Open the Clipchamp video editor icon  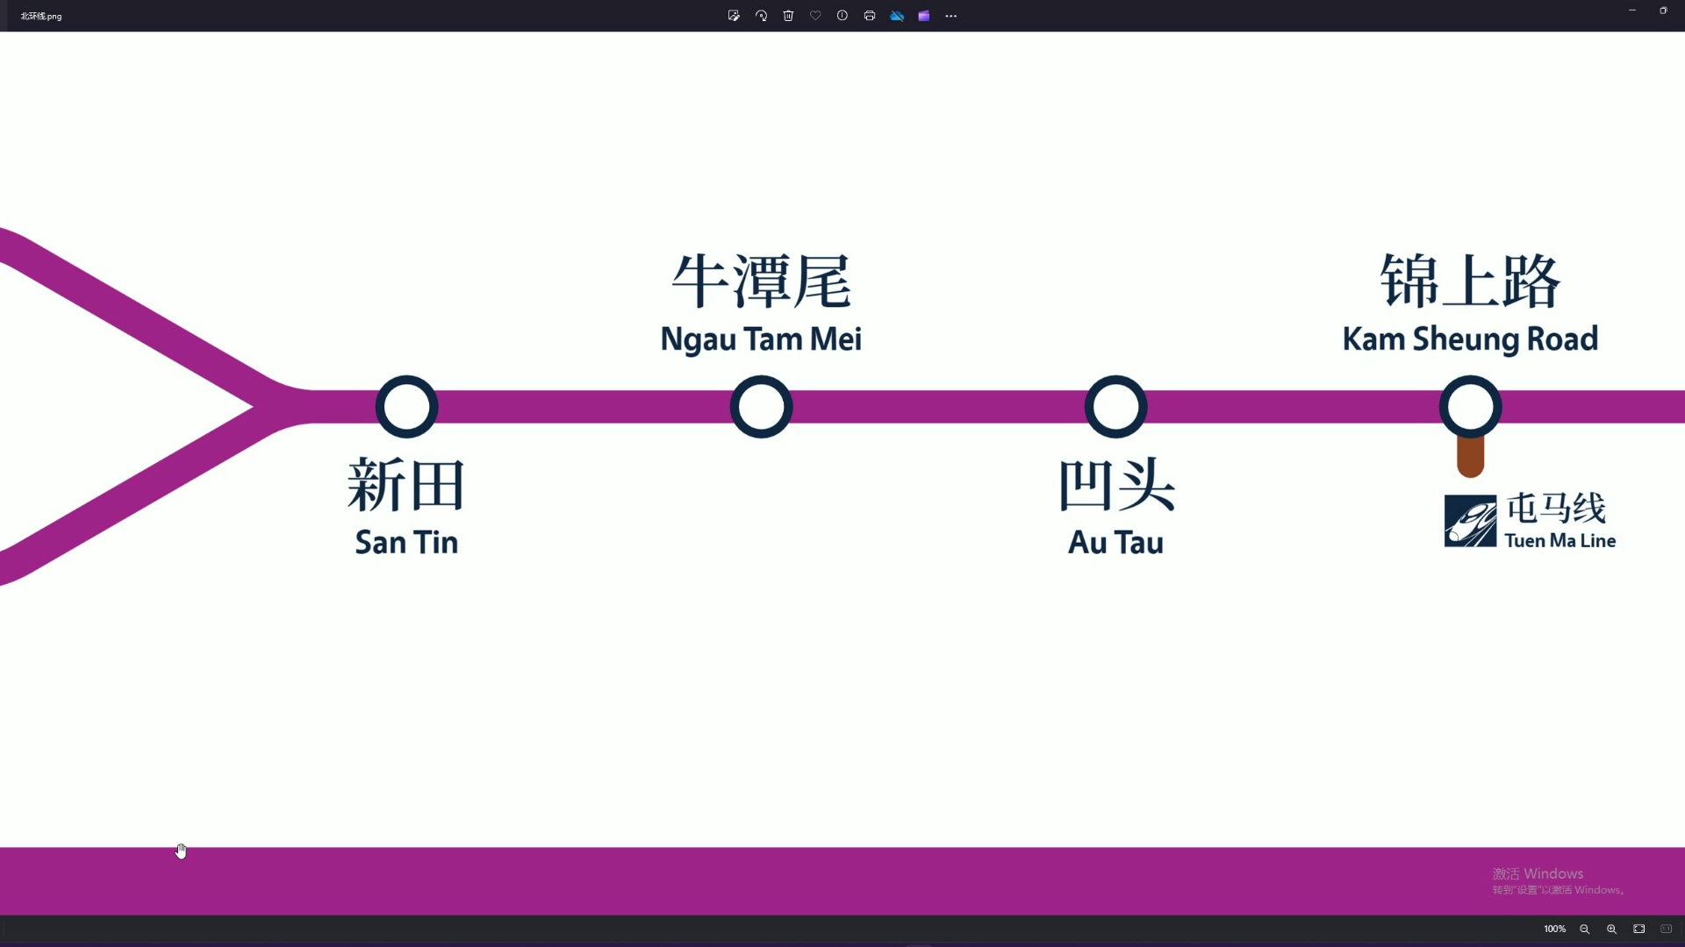[x=924, y=16]
